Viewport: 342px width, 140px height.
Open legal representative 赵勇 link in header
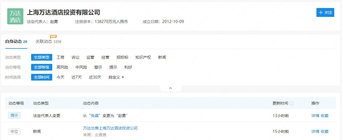54,22
